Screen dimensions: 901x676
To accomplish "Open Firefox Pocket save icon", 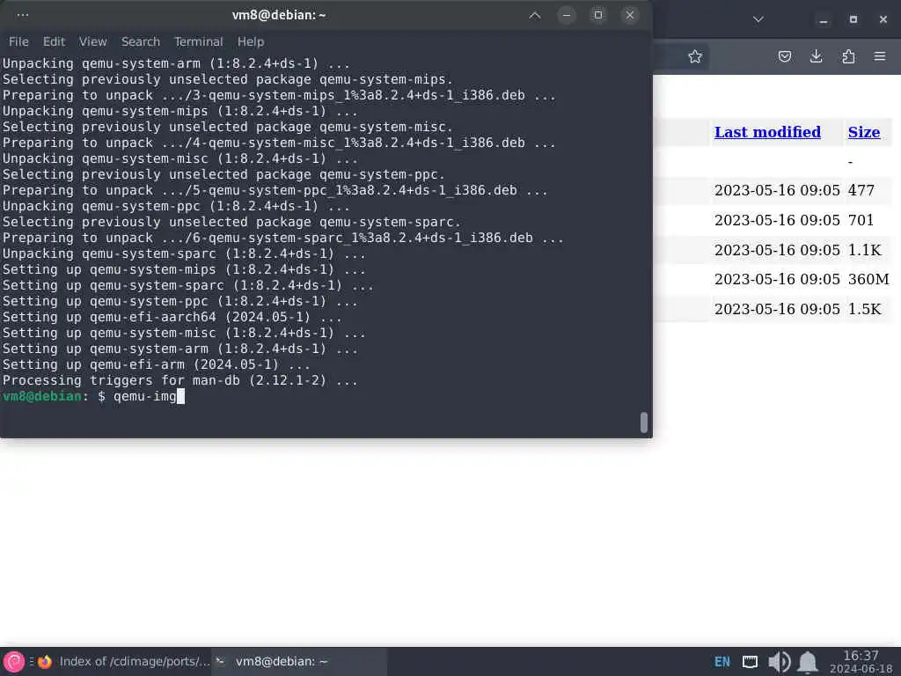I will 784,56.
